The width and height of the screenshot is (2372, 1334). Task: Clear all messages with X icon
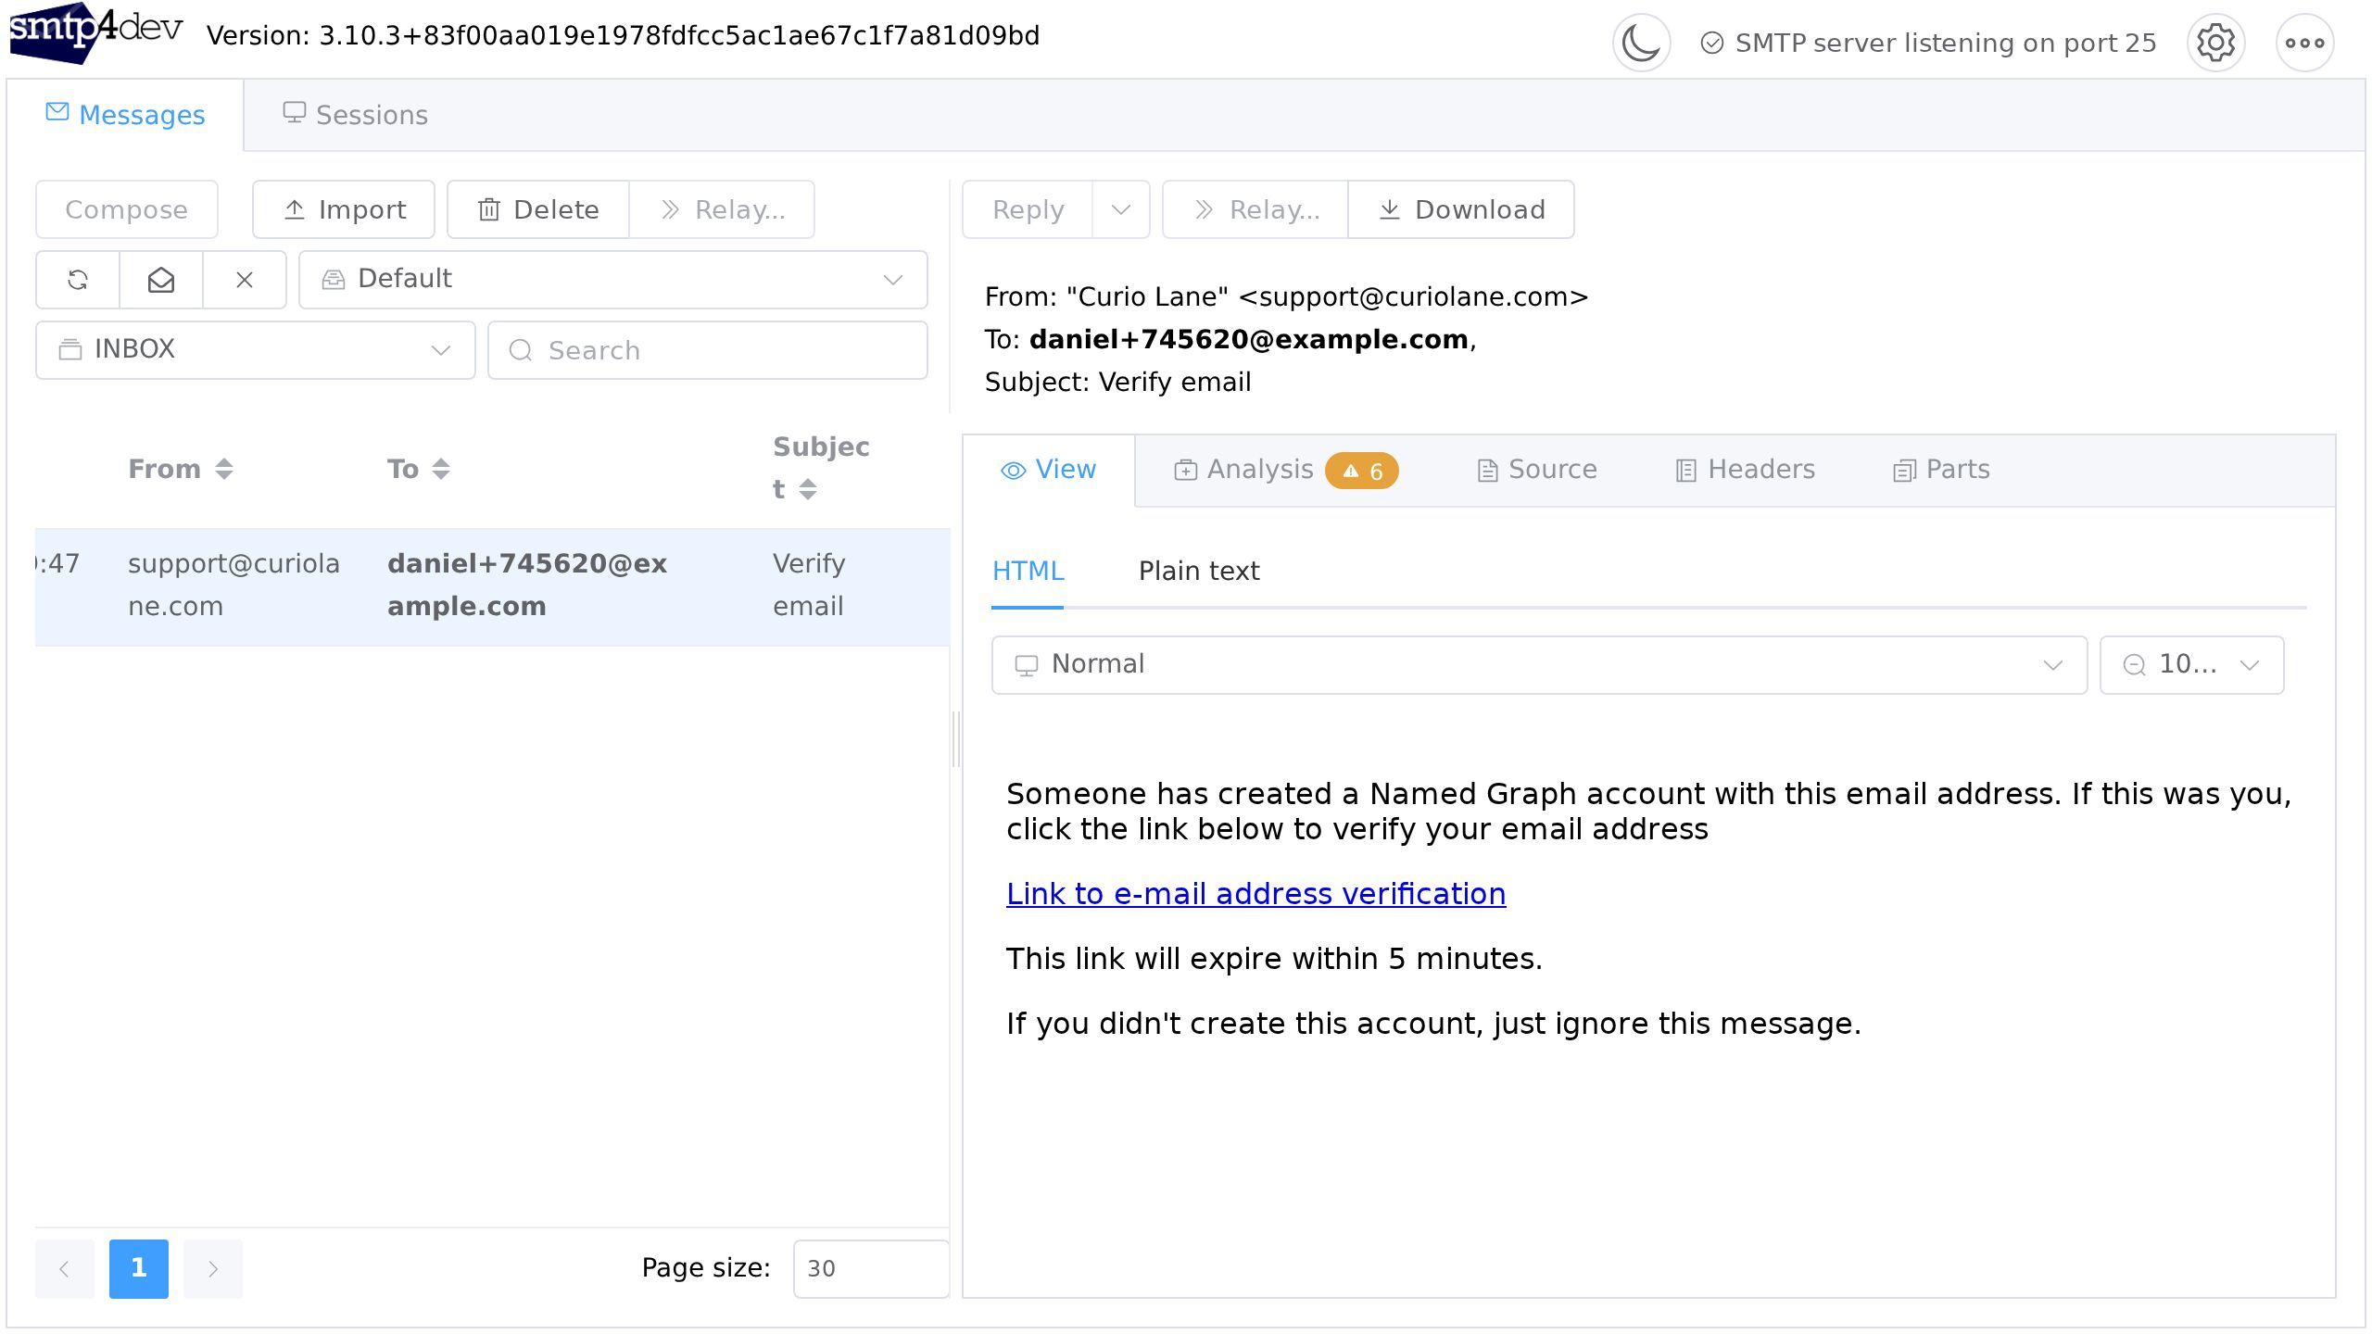(x=245, y=280)
